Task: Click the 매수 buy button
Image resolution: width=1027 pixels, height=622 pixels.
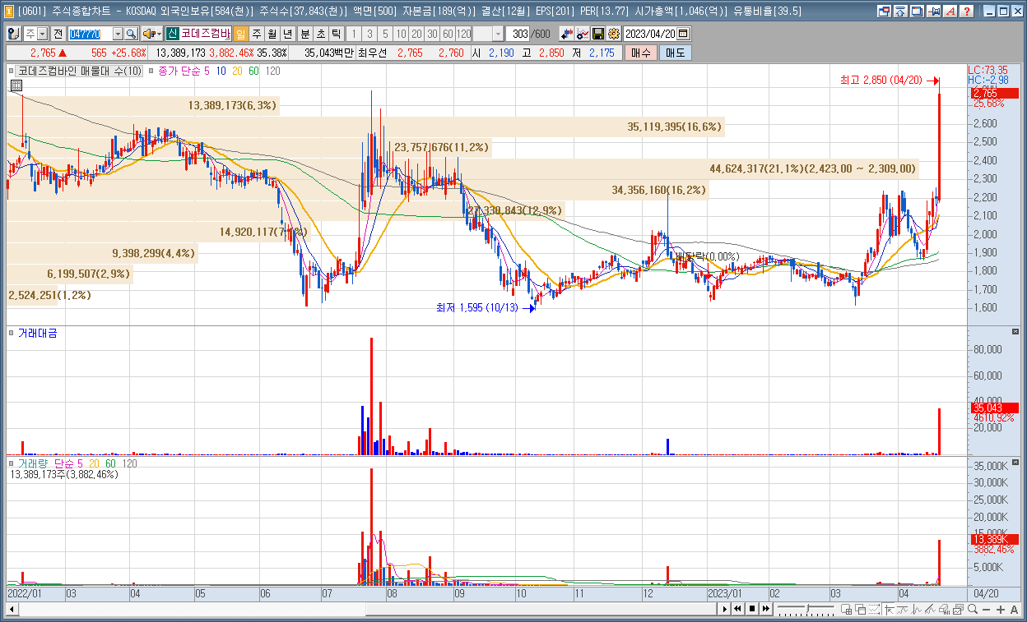Action: click(640, 53)
